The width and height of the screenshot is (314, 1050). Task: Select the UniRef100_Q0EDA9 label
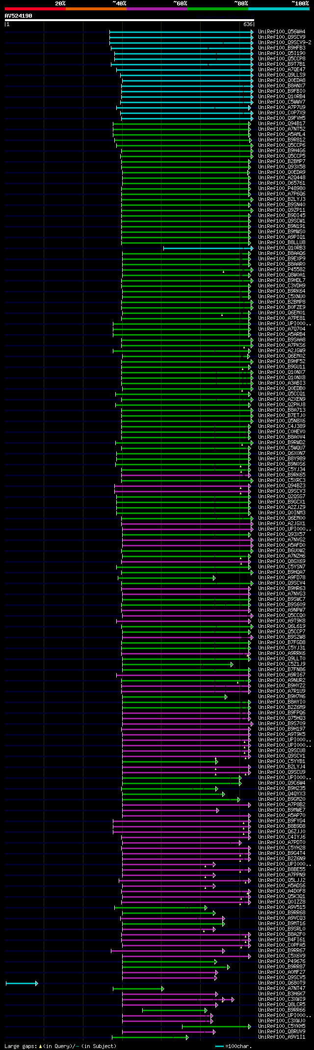coord(282,172)
